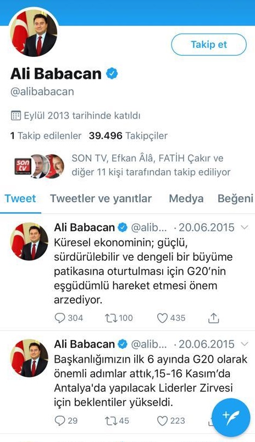
Task: Reply to the first G20 tweet
Action: tap(69, 318)
